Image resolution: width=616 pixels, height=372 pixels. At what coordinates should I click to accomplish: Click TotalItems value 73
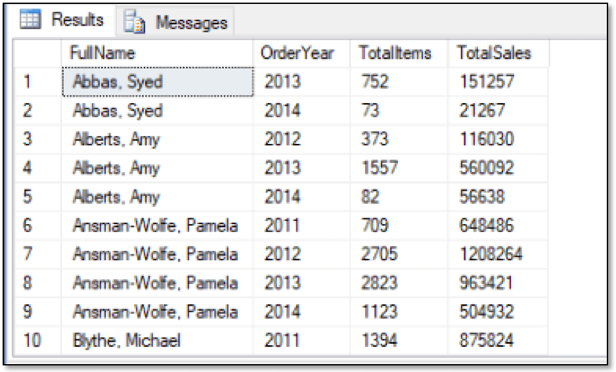point(399,110)
